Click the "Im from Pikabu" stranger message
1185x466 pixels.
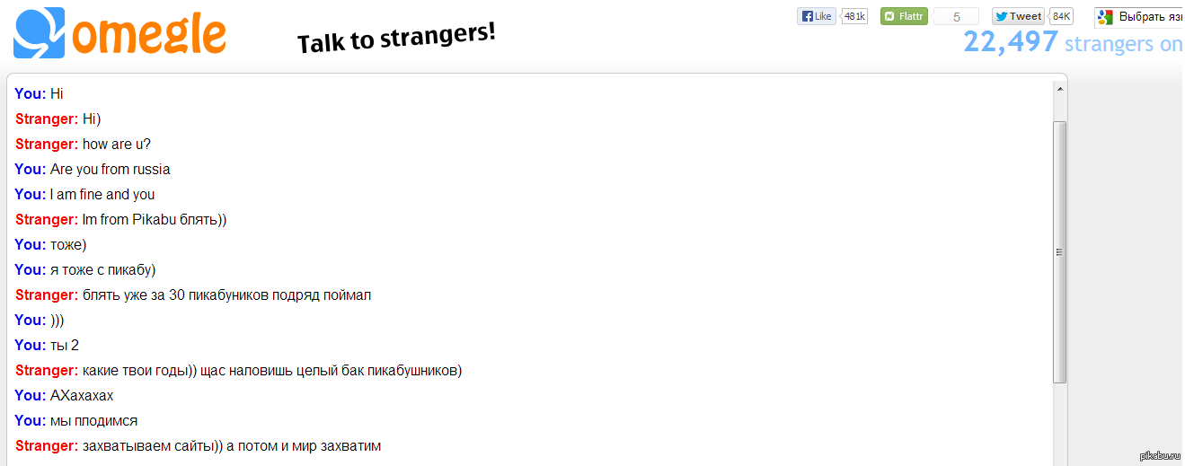[x=154, y=219]
